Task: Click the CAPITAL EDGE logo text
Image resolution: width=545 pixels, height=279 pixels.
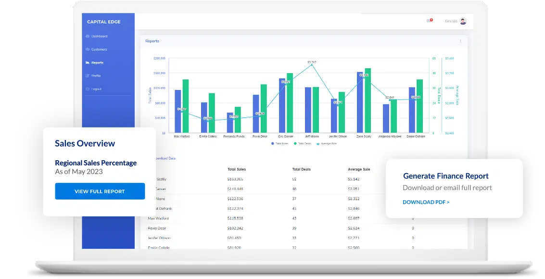Action: 104,22
